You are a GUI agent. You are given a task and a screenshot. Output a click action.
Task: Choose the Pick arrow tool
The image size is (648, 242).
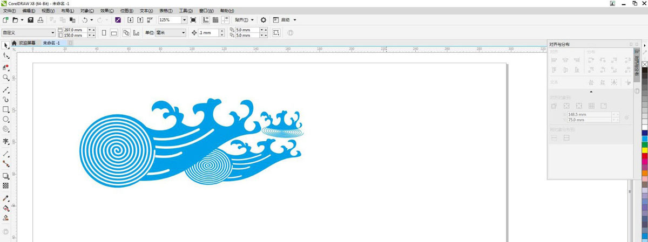6,45
